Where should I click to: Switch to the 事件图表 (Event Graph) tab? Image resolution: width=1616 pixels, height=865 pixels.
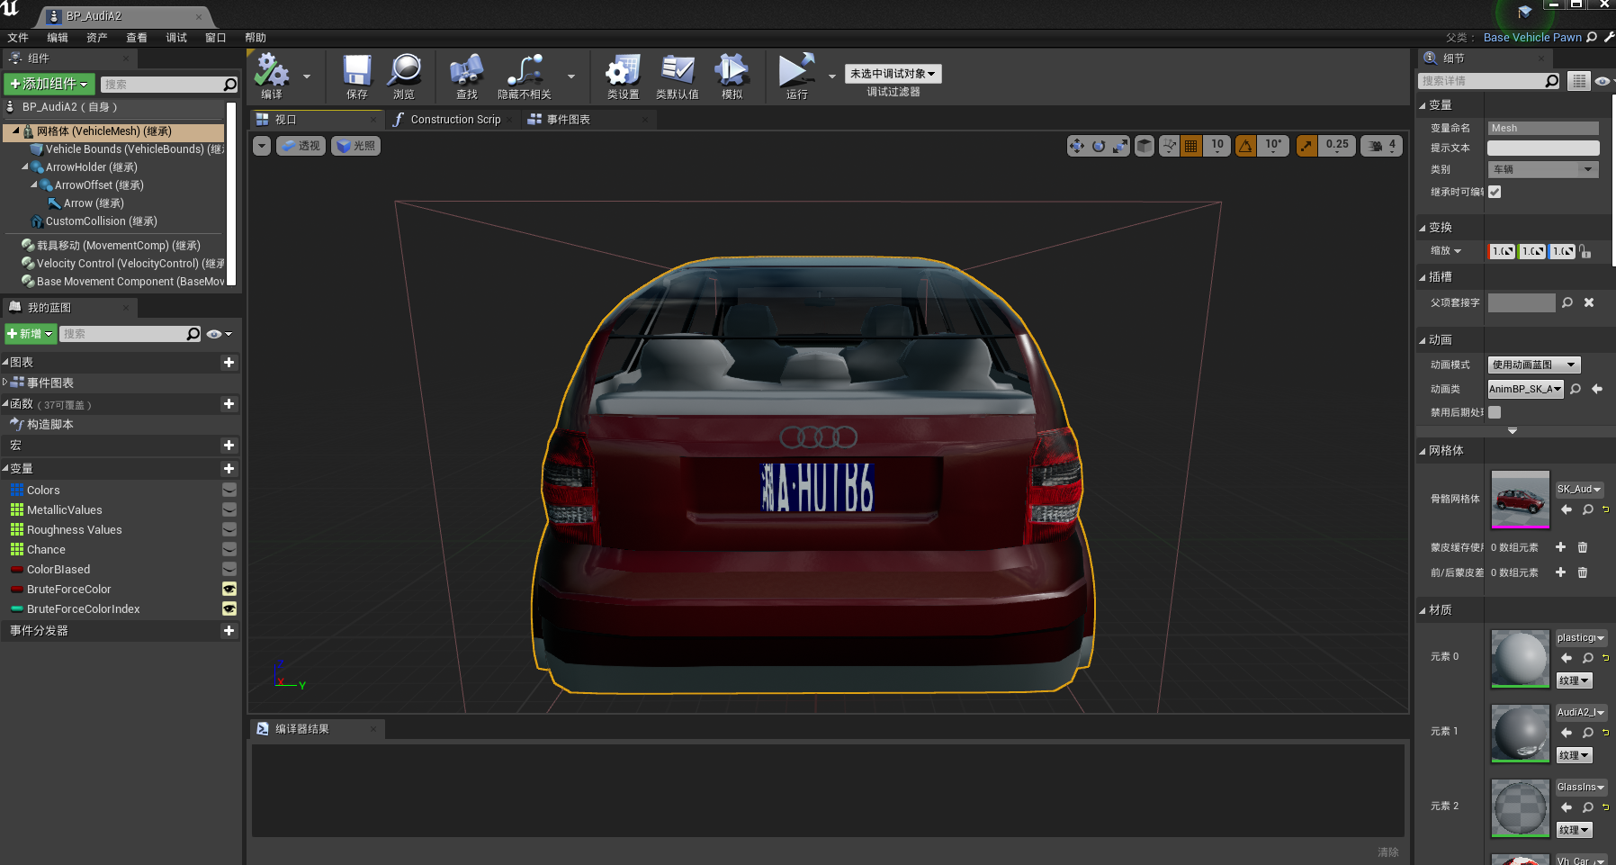point(568,120)
